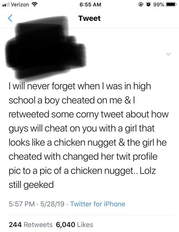
Task: View the 6,040 Likes list
Action: tap(74, 224)
